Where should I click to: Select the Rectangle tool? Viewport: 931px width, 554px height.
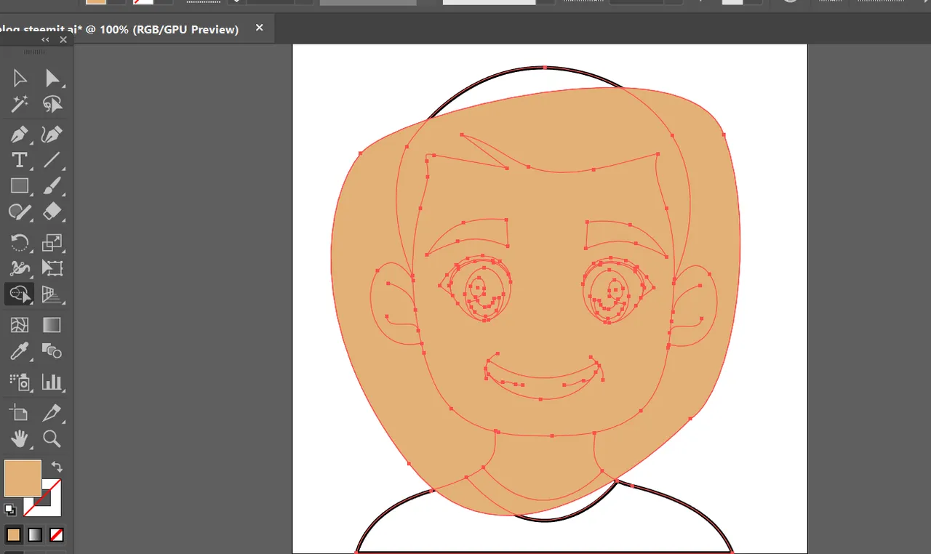[20, 186]
